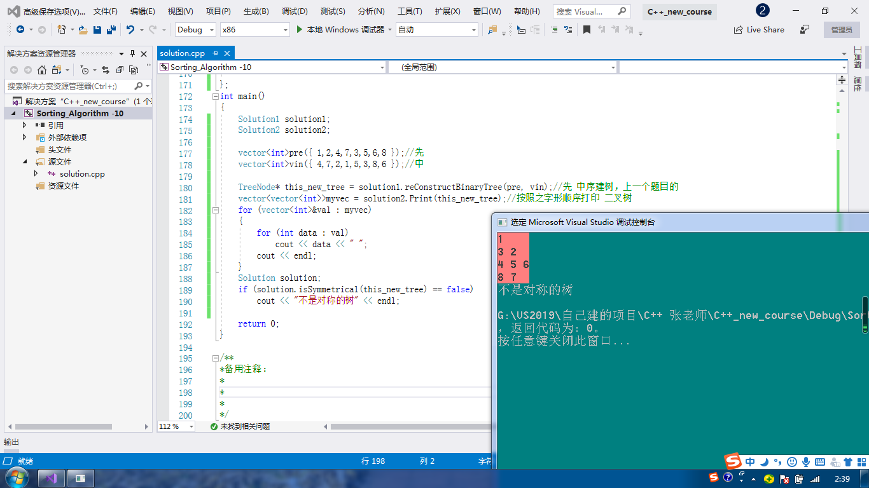Click the Visual Studio logo icon
The height and width of the screenshot is (488, 869).
click(13, 11)
